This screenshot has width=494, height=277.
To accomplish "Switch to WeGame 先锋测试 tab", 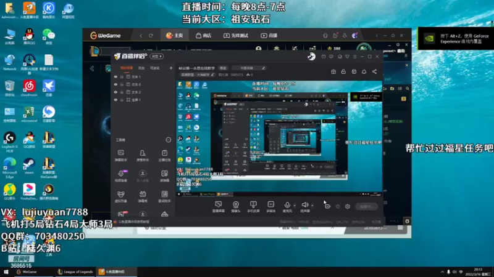I will tap(236, 36).
